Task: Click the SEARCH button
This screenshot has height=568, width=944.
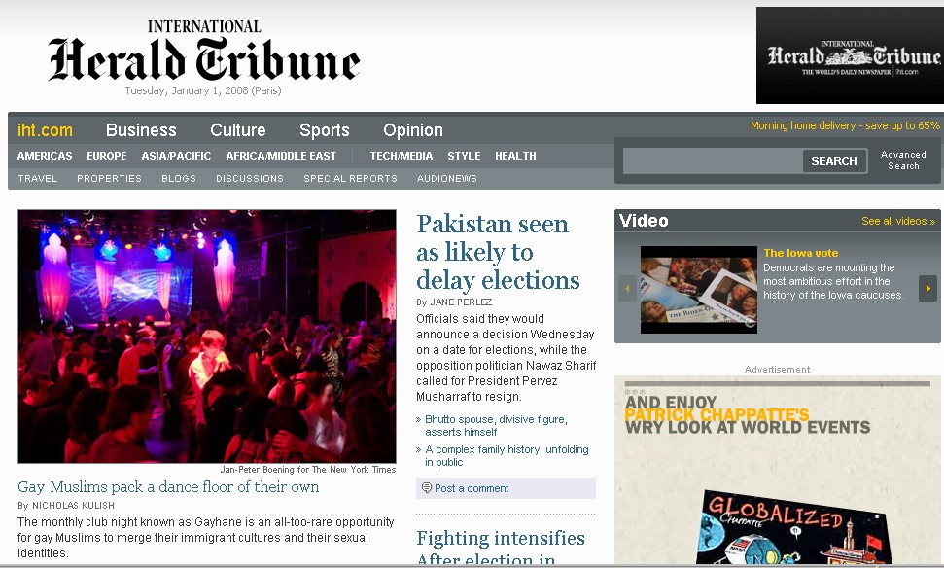Action: (x=834, y=160)
